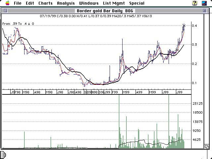Image resolution: width=212 pixels, height=159 pixels.
Task: Click the Balloon Help question mark icon
Action: (x=195, y=3)
